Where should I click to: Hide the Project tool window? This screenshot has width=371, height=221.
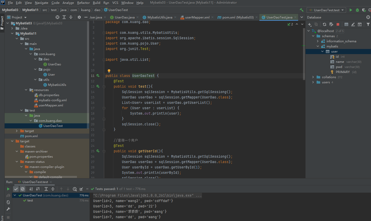[x=86, y=17]
